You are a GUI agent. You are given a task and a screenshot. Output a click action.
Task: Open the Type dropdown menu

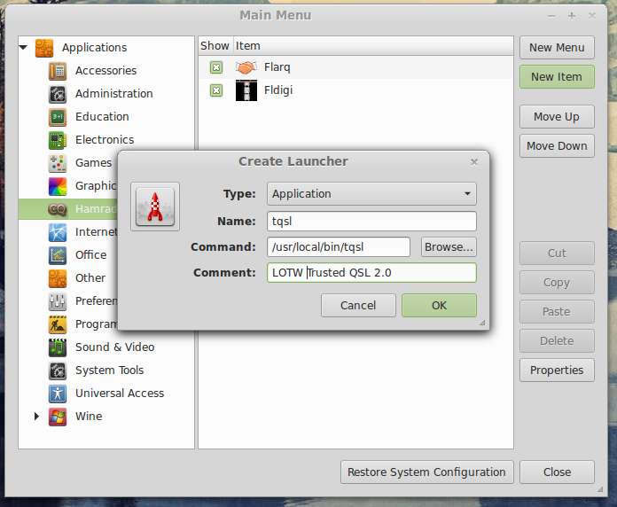(371, 194)
